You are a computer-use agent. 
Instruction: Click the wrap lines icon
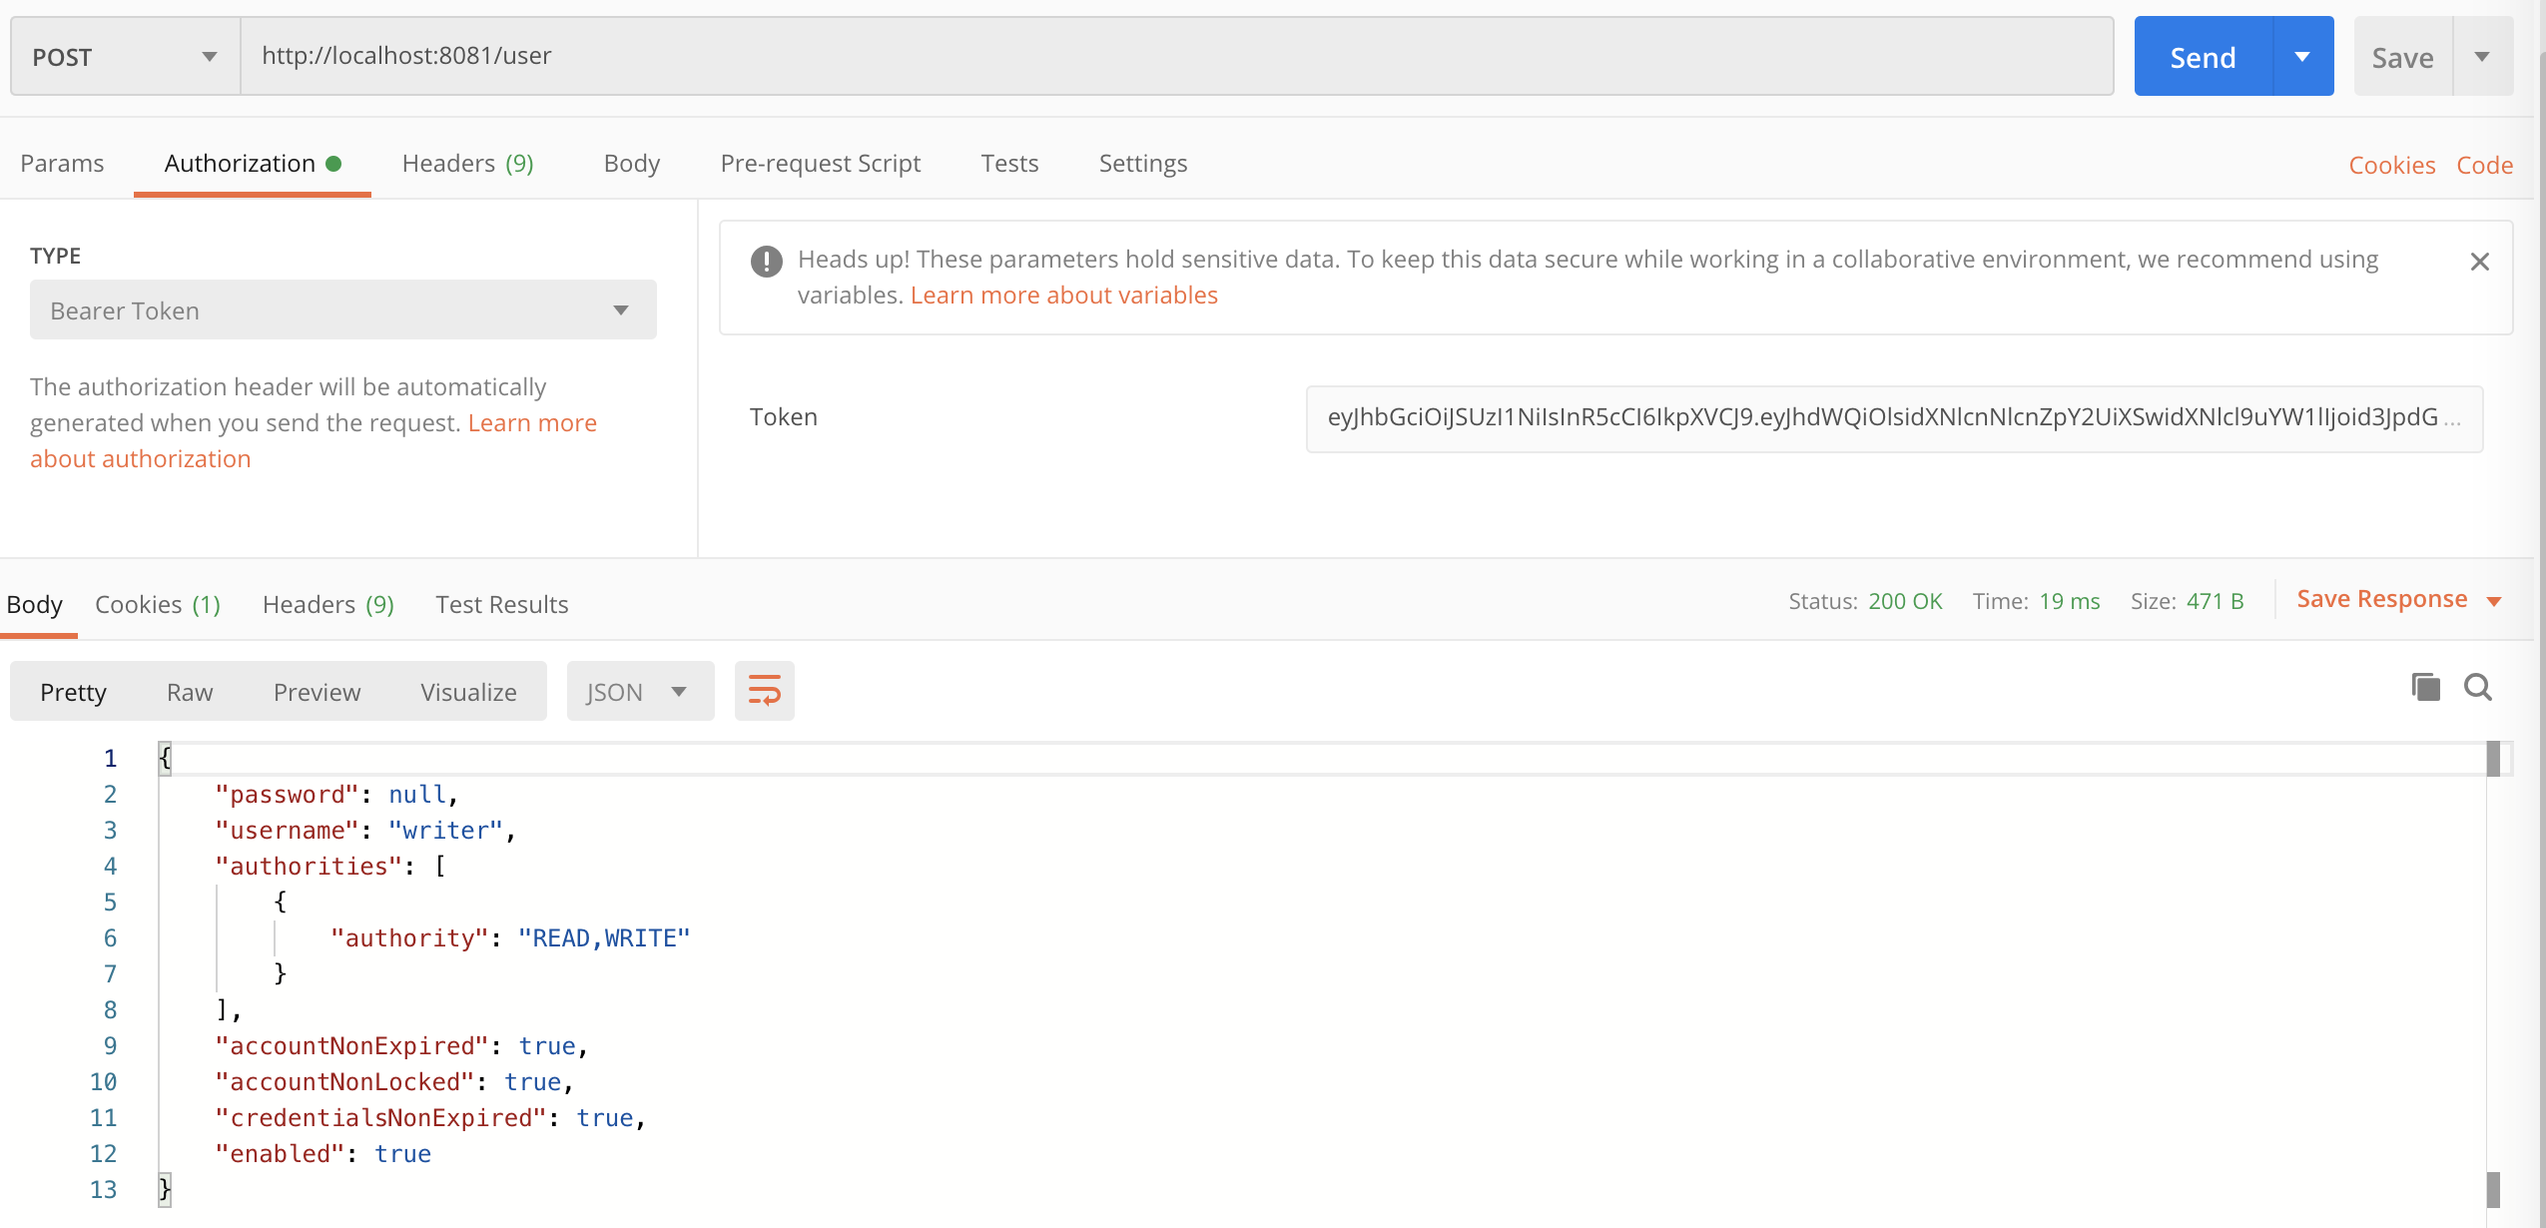pyautogui.click(x=764, y=691)
